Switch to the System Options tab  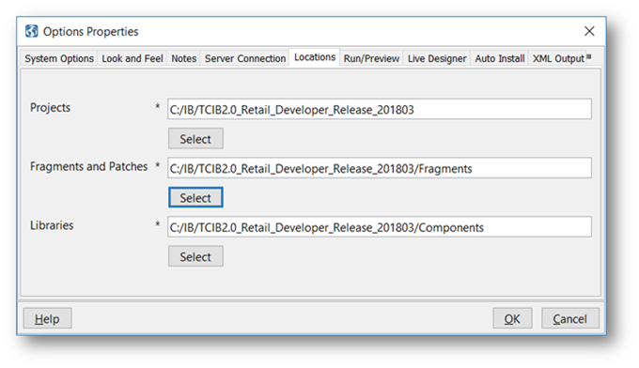59,58
